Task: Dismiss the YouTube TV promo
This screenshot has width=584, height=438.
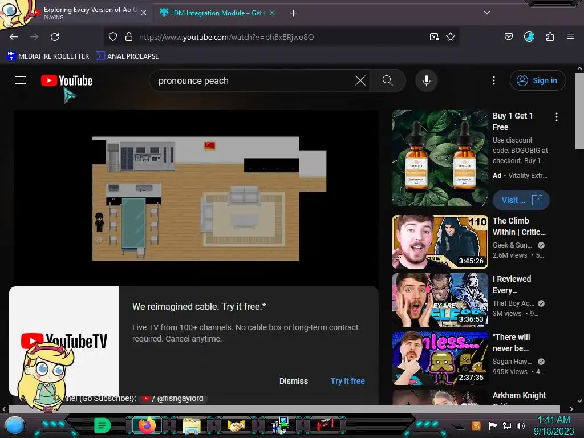Action: (x=294, y=381)
